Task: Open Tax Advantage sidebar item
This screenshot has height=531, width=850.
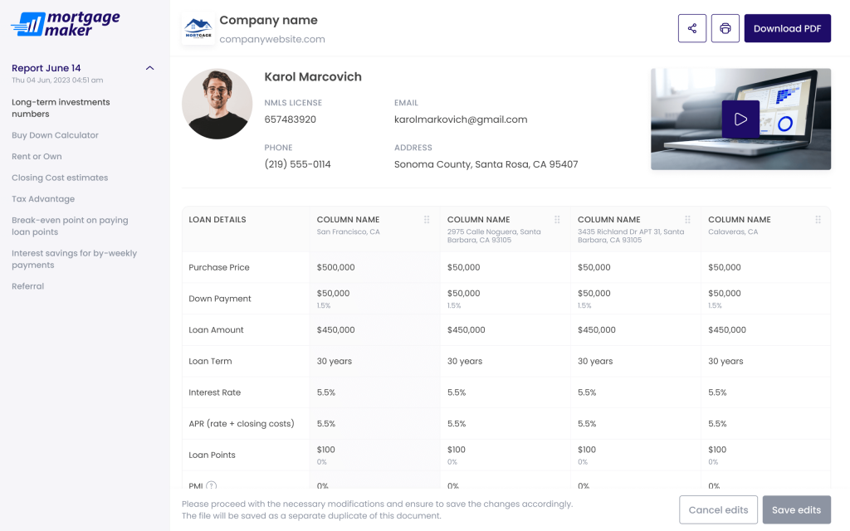Action: coord(43,199)
